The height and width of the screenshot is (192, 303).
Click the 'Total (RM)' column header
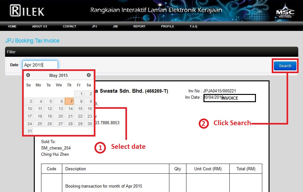[246, 169]
